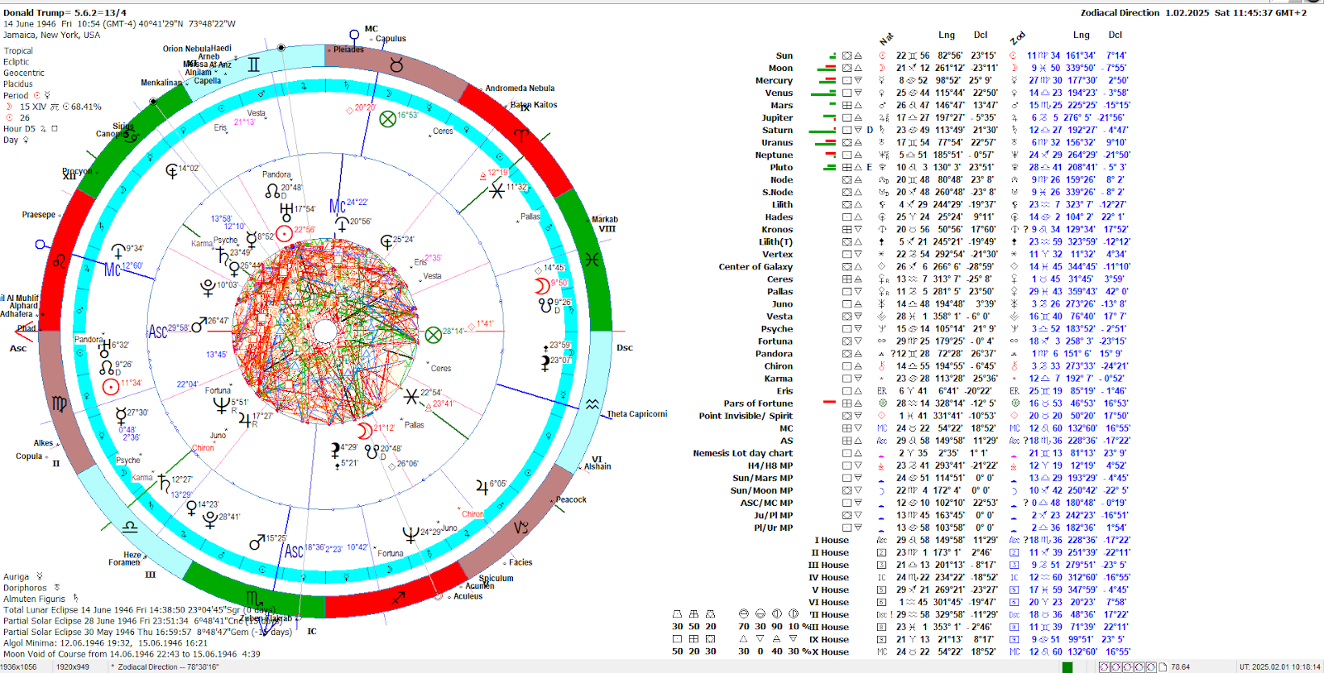Click the Leo sign on the red left segment
Screen dimensions: 1324x673
click(59, 260)
